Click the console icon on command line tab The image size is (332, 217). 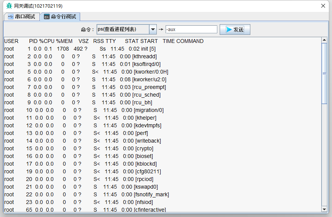pos(47,17)
